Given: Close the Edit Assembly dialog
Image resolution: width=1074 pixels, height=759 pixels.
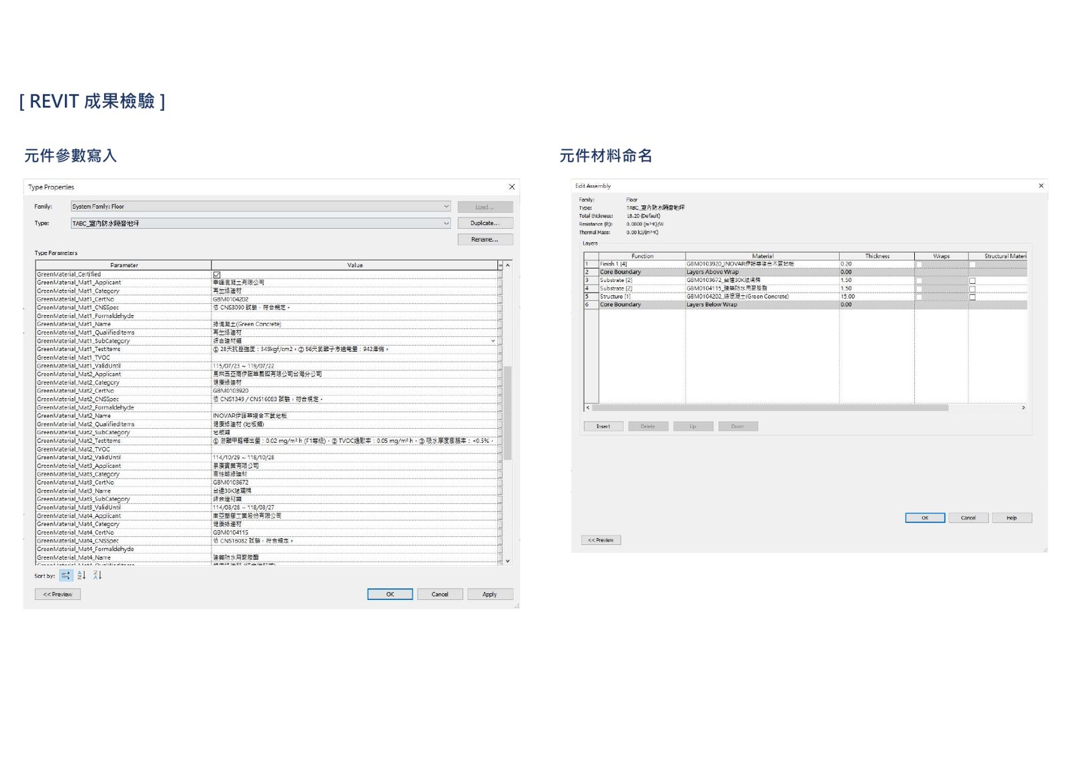Looking at the screenshot, I should [1041, 186].
